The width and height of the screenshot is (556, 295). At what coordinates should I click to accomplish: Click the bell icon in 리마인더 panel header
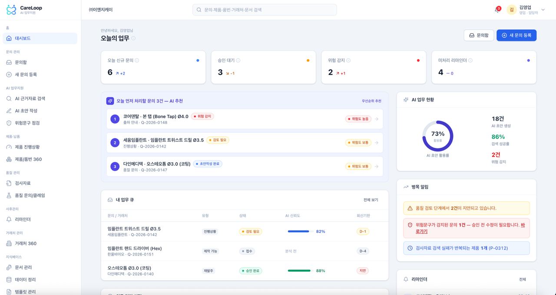coord(406,279)
